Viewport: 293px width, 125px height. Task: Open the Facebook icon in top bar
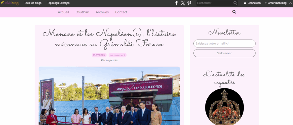click(176, 3)
